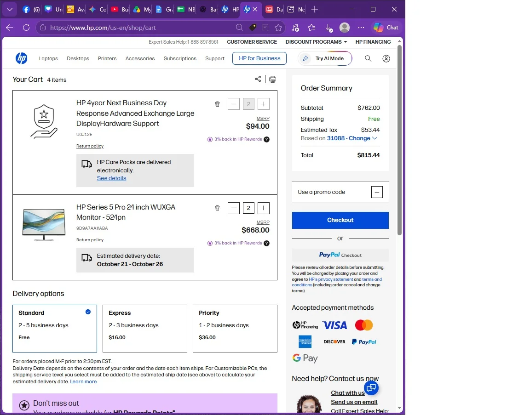Open See details for Care Pack delivery
530x415 pixels.
tap(111, 178)
